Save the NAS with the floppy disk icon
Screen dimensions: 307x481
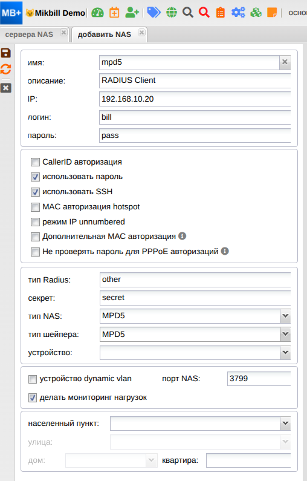tap(6, 53)
